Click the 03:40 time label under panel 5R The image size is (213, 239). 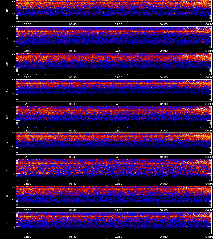pyautogui.click(x=73, y=130)
